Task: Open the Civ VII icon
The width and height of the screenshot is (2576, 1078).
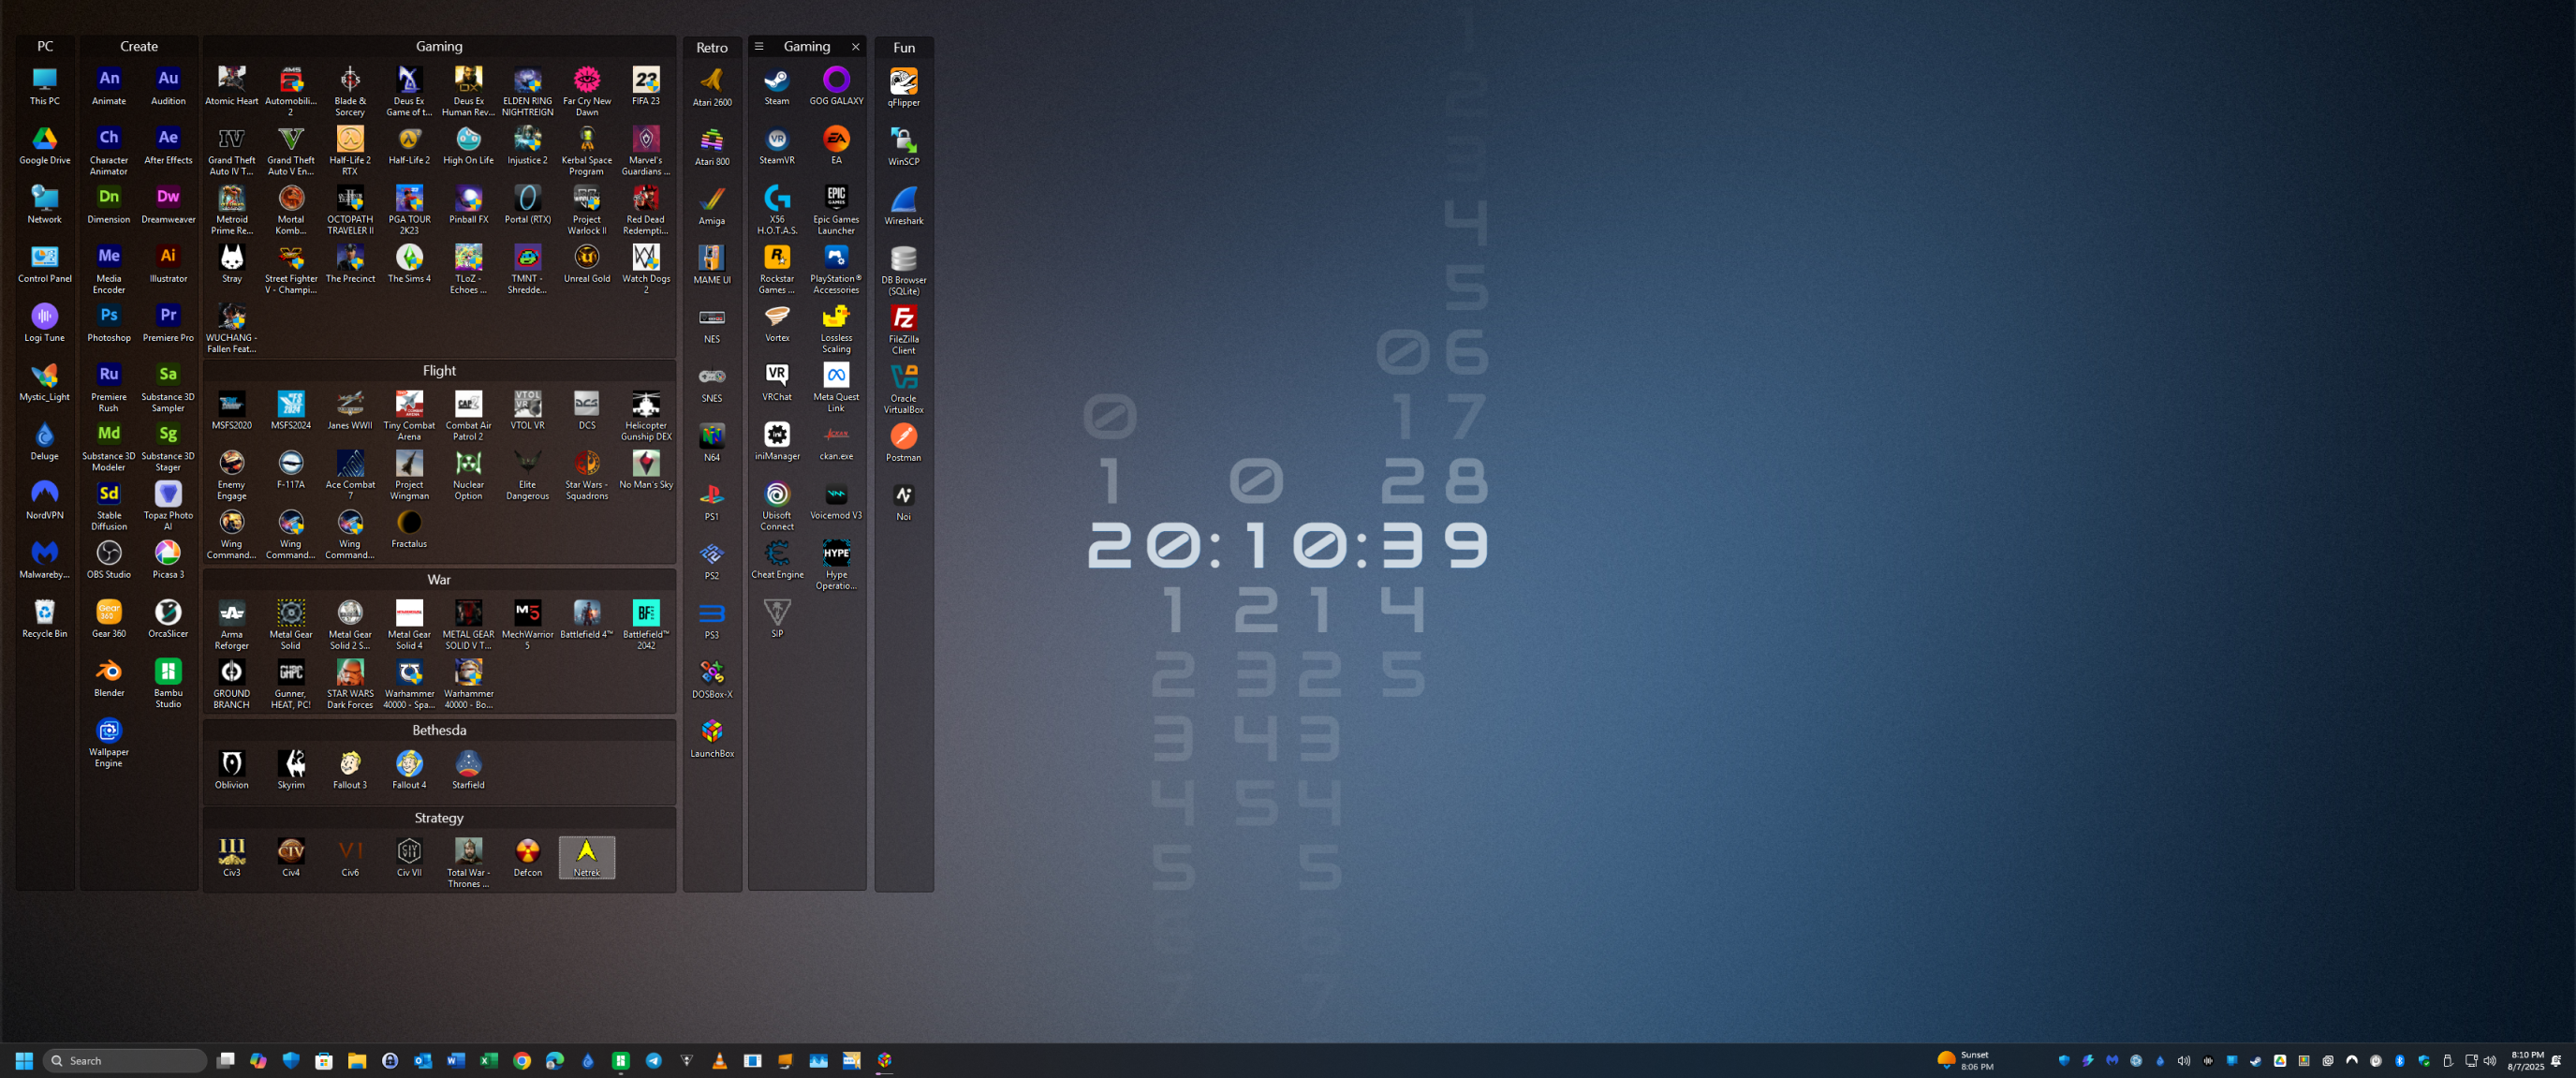Action: pos(409,857)
